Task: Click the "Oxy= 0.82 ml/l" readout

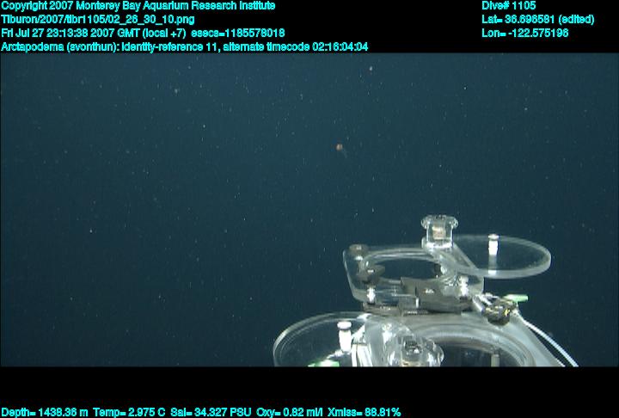Action: 290,413
